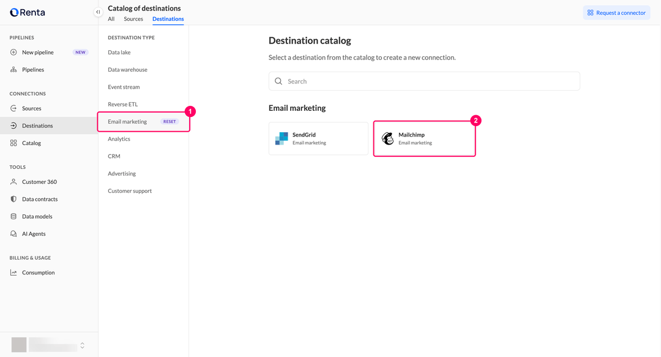
Task: Open Pipelines in sidebar
Action: pyautogui.click(x=49, y=70)
